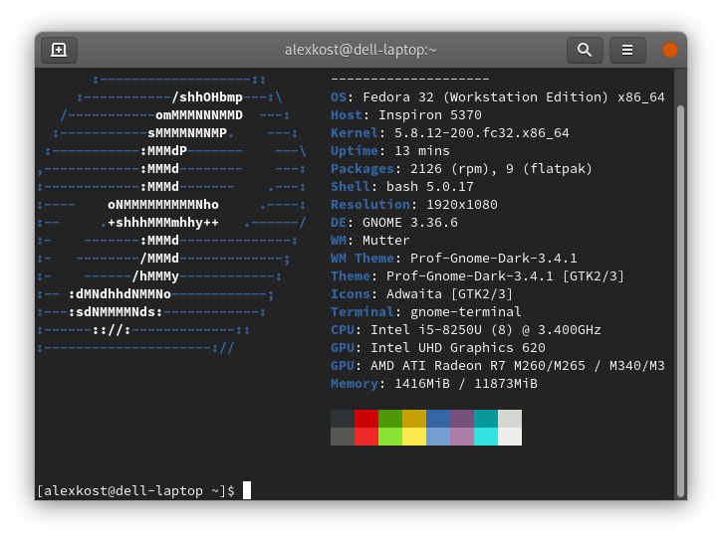Image resolution: width=722 pixels, height=538 pixels.
Task: Click the Host value Inspiron 5370
Action: 429,115
